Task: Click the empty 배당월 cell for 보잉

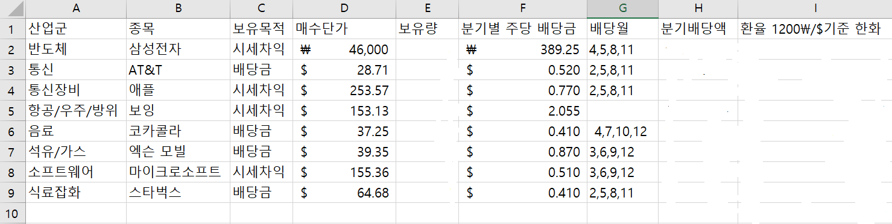Action: click(x=622, y=110)
